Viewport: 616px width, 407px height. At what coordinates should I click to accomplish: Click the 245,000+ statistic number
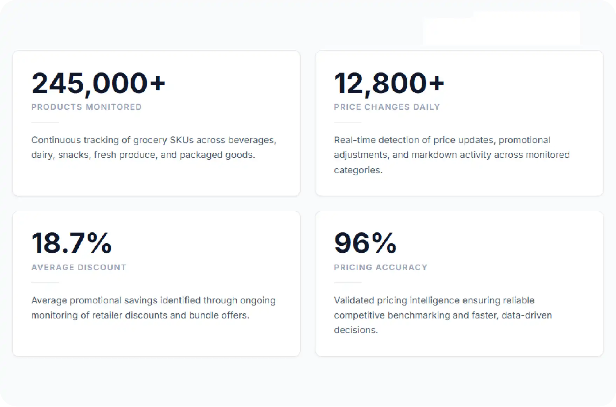click(98, 84)
